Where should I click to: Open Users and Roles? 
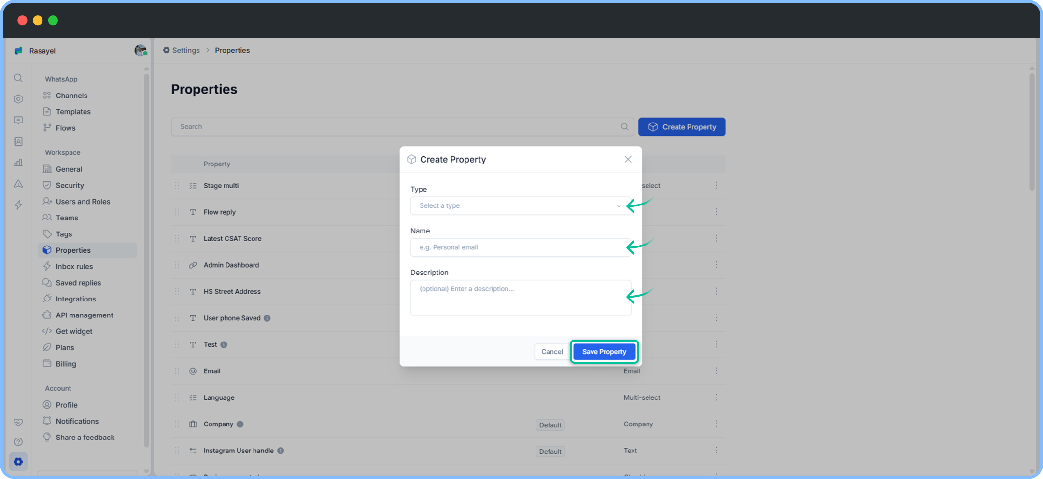pyautogui.click(x=83, y=202)
